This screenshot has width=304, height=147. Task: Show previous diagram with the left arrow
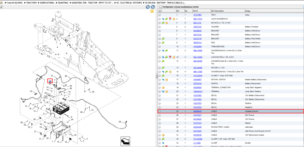[x=148, y=7]
